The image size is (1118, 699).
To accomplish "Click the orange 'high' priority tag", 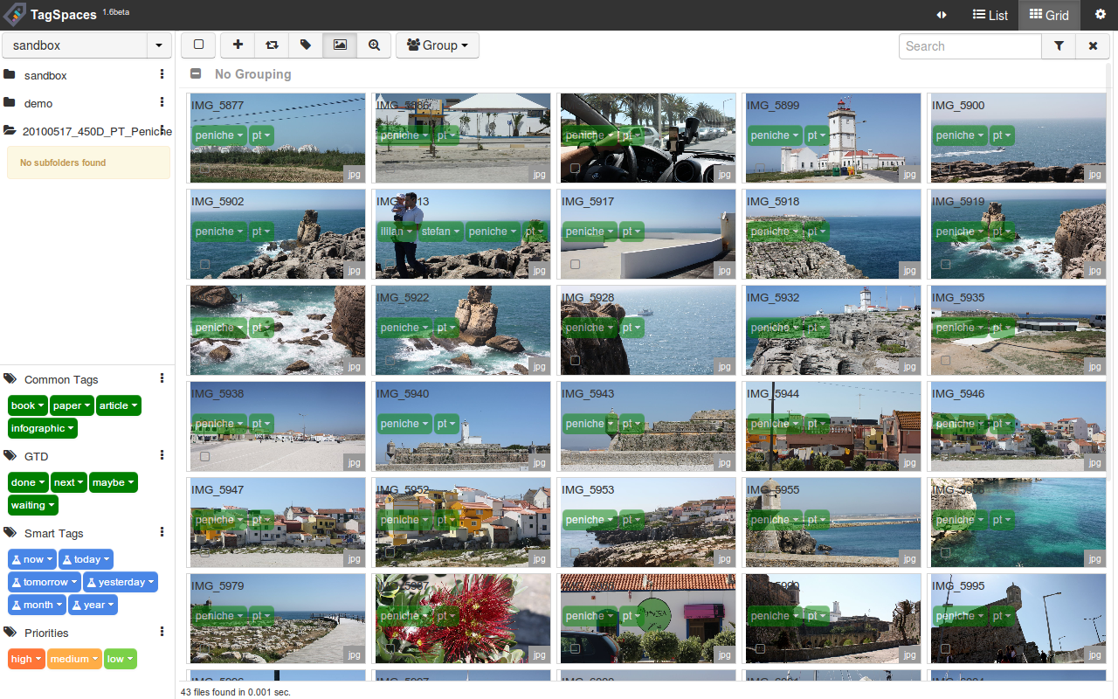I will tap(26, 659).
